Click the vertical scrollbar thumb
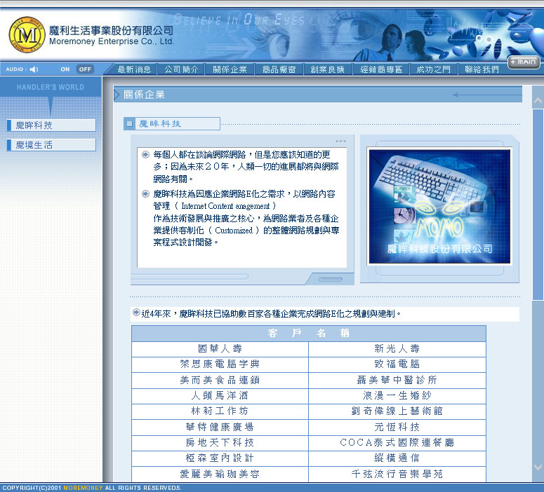 click(x=538, y=205)
